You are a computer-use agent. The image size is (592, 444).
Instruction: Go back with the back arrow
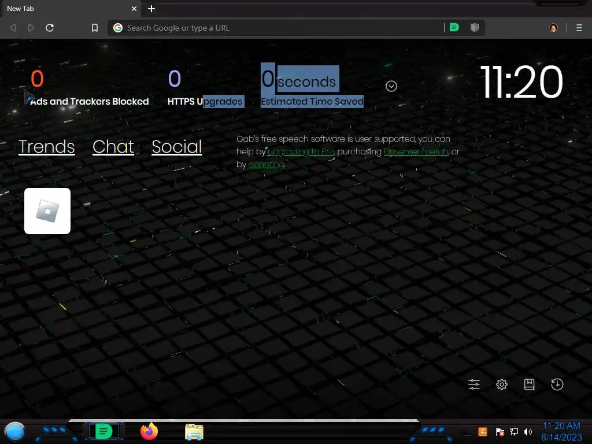tap(13, 28)
